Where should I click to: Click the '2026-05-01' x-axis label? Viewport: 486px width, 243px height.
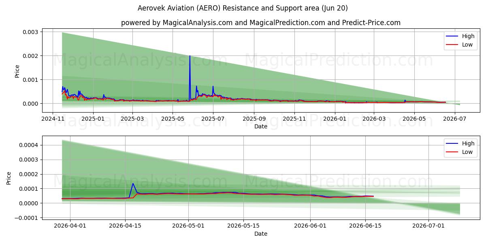[x=188, y=226]
